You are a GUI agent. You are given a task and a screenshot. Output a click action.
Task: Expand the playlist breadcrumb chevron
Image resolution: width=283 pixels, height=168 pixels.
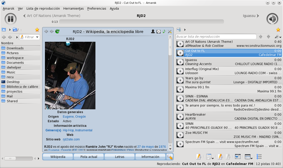point(185,30)
